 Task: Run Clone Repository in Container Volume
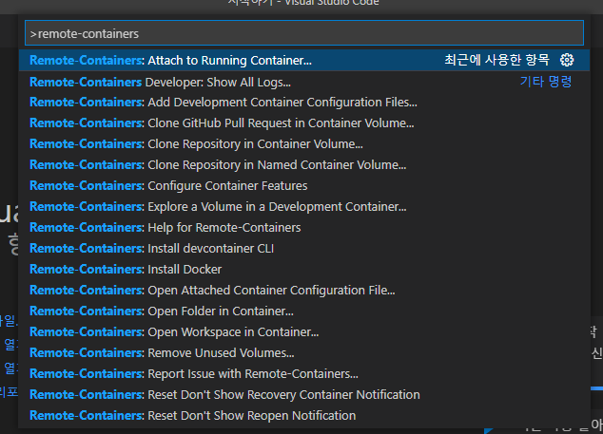click(x=304, y=144)
